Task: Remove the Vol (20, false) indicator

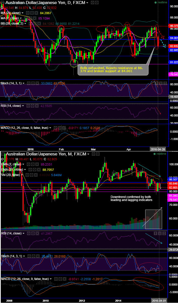Action: click(35, 175)
